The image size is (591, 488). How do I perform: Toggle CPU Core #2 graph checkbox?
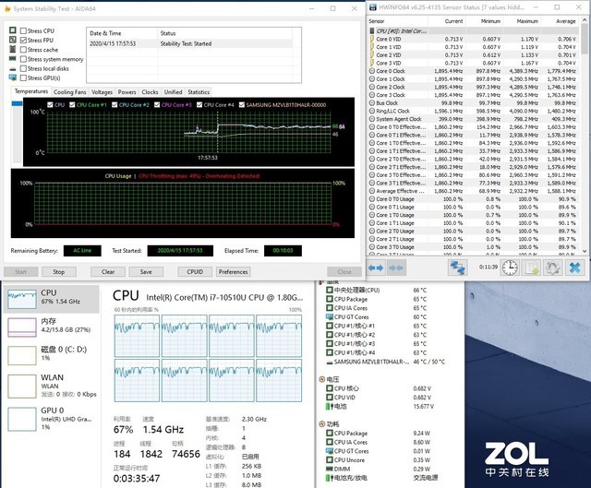pyautogui.click(x=115, y=104)
